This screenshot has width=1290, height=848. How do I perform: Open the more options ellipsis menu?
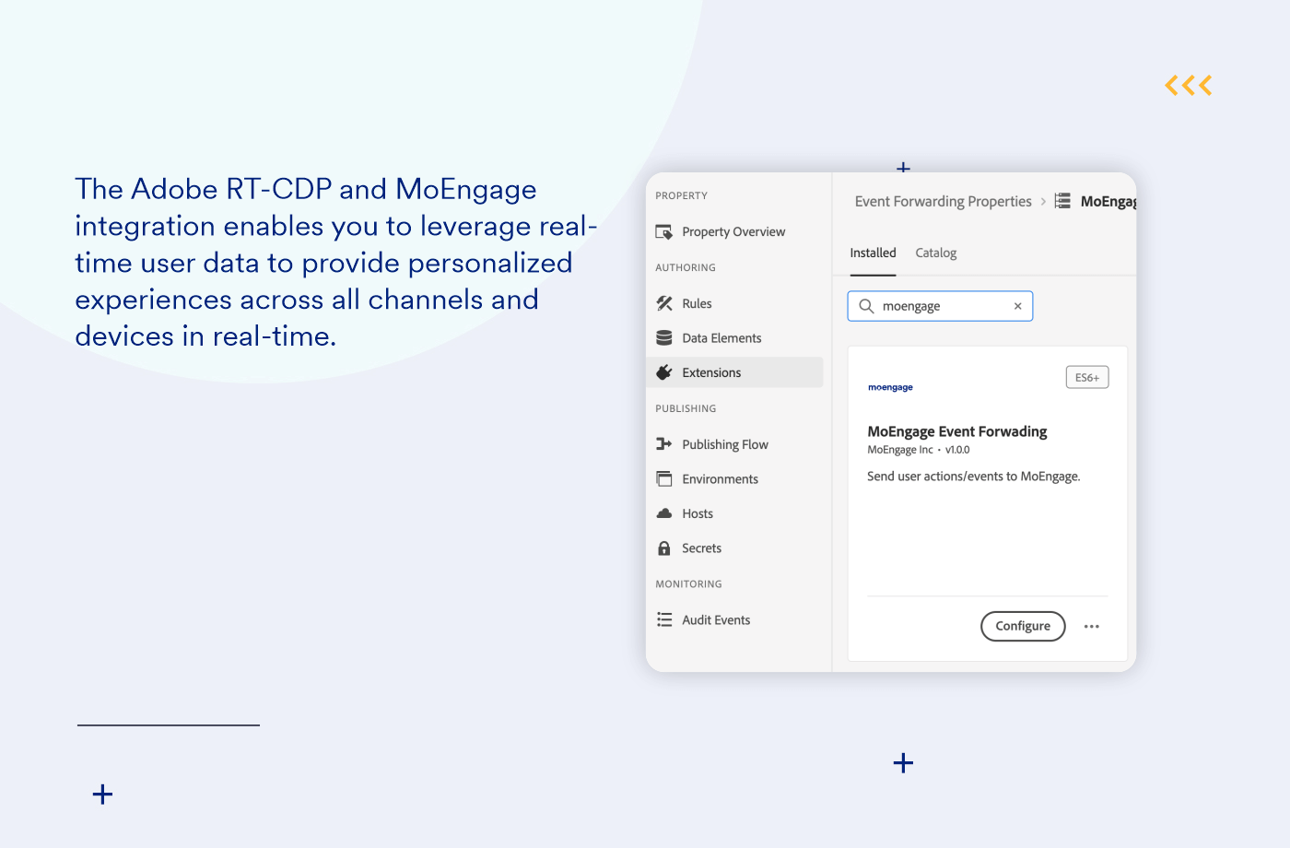(1091, 626)
